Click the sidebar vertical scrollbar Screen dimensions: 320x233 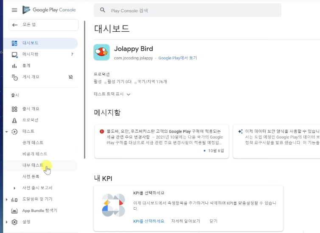tap(84, 90)
